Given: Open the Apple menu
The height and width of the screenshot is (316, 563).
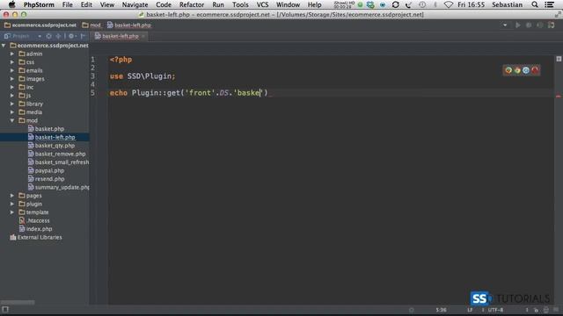Looking at the screenshot, I should tap(11, 4).
